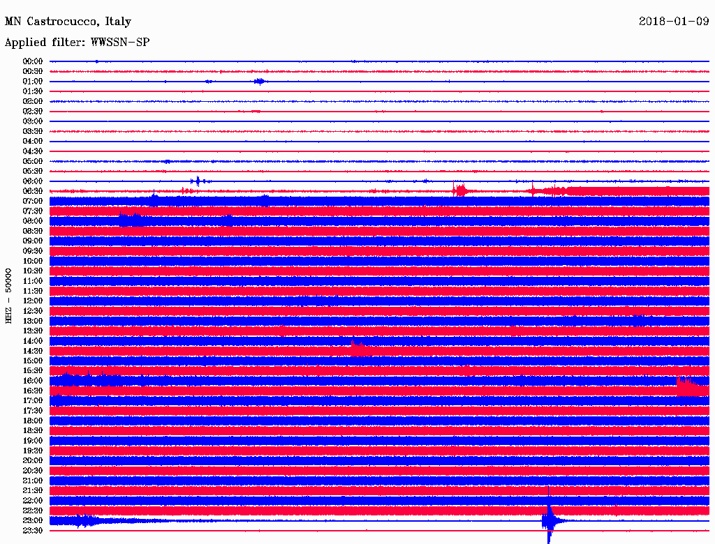Image resolution: width=715 pixels, height=544 pixels.
Task: Click the 21:30 time label
Action: tap(32, 491)
